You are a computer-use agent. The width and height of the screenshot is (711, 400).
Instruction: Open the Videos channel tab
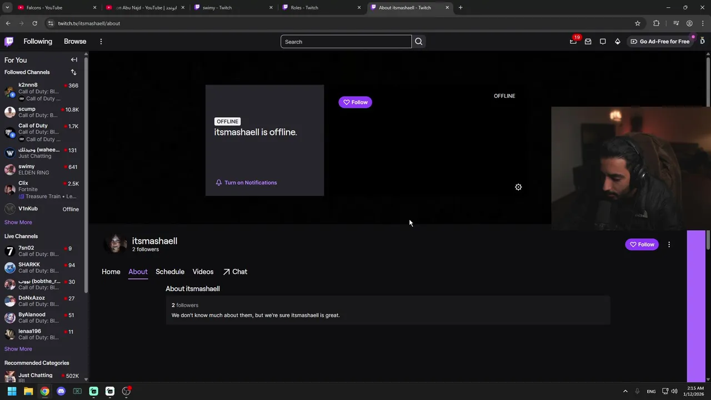point(203,272)
